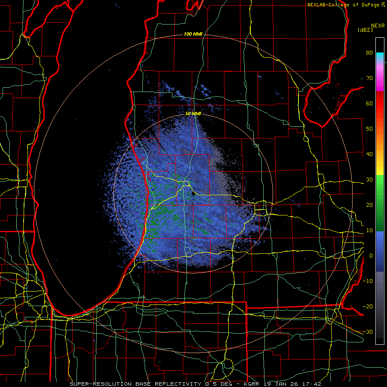Click the 80 value on dBZ scale
The height and width of the screenshot is (387, 387).
point(369,52)
